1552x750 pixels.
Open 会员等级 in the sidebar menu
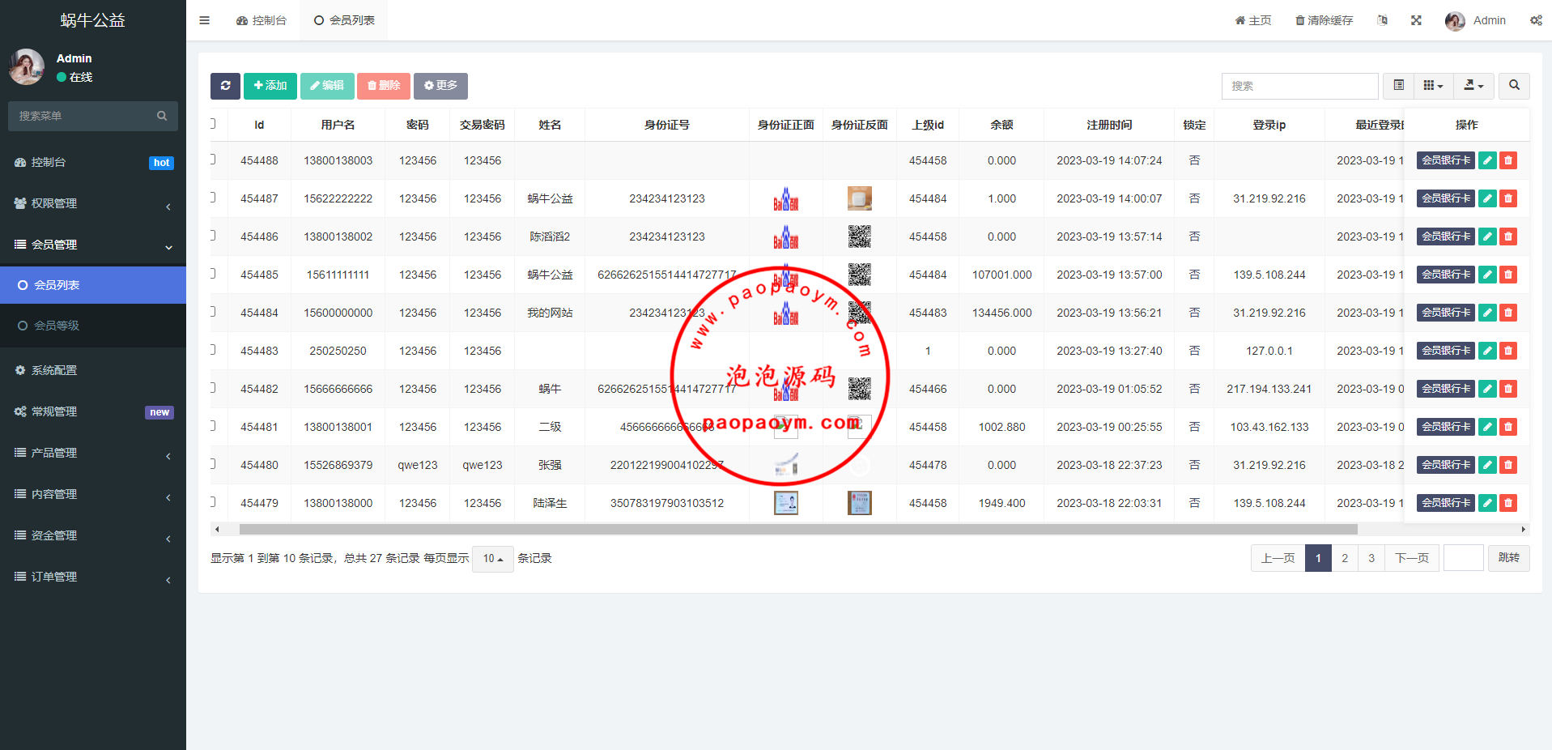57,326
